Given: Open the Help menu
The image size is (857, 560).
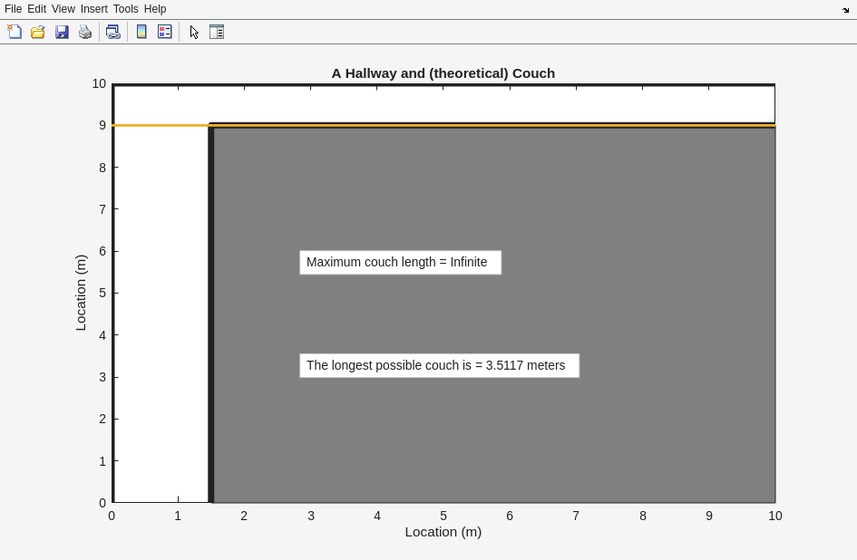Looking at the screenshot, I should point(155,9).
